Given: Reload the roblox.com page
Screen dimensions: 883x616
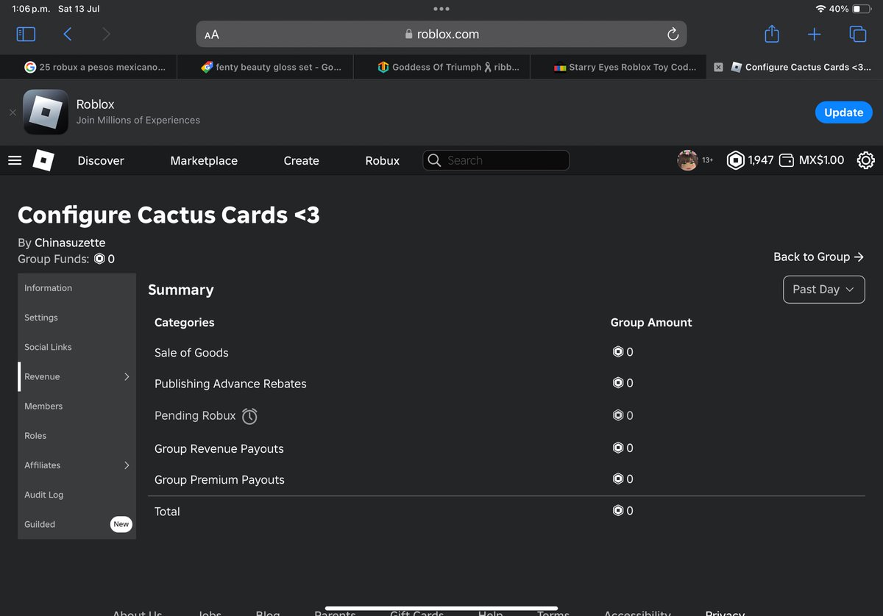Looking at the screenshot, I should (673, 35).
